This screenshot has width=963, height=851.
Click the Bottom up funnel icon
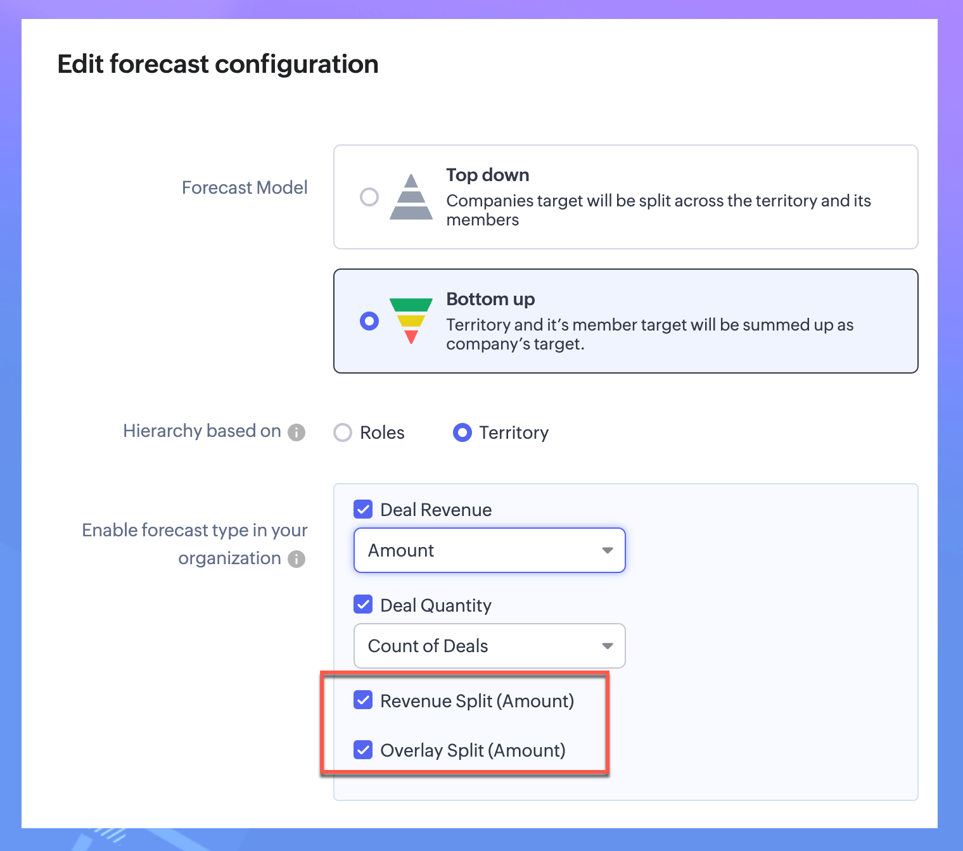411,320
